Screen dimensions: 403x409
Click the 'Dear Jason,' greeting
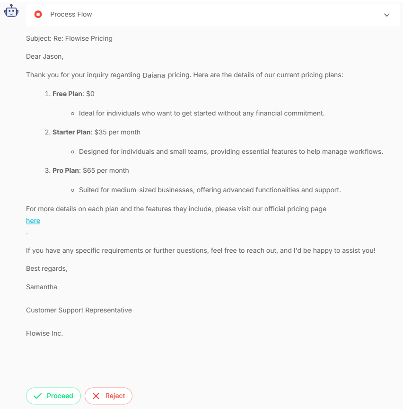(44, 56)
